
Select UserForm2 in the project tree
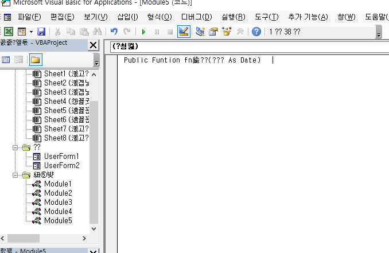(x=61, y=165)
